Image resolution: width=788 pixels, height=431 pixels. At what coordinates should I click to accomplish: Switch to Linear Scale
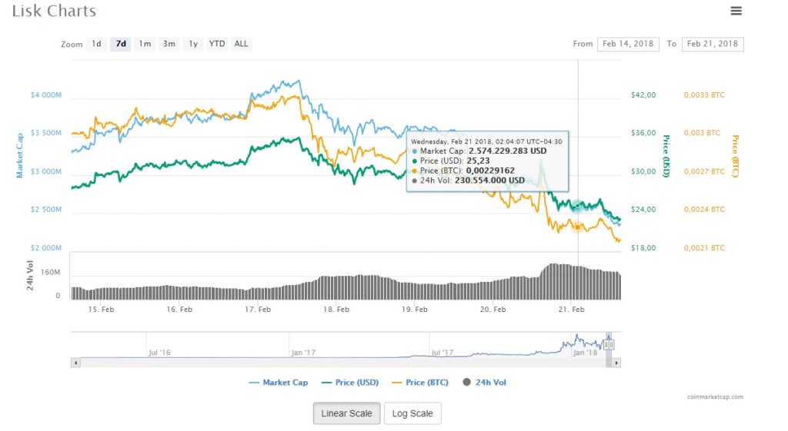point(347,413)
